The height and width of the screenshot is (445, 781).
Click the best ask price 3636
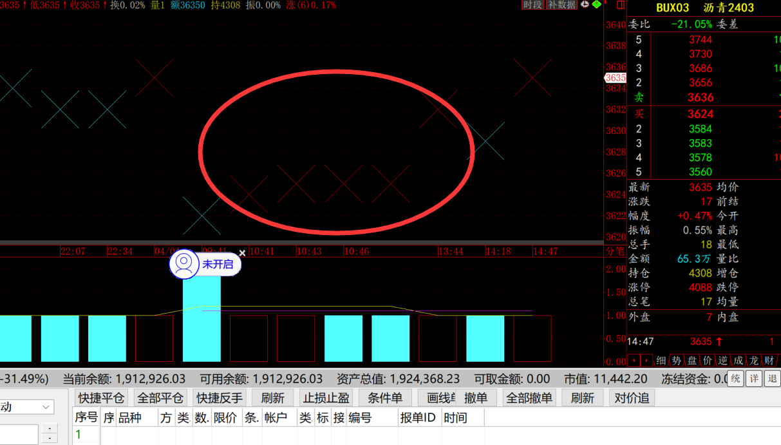point(701,97)
